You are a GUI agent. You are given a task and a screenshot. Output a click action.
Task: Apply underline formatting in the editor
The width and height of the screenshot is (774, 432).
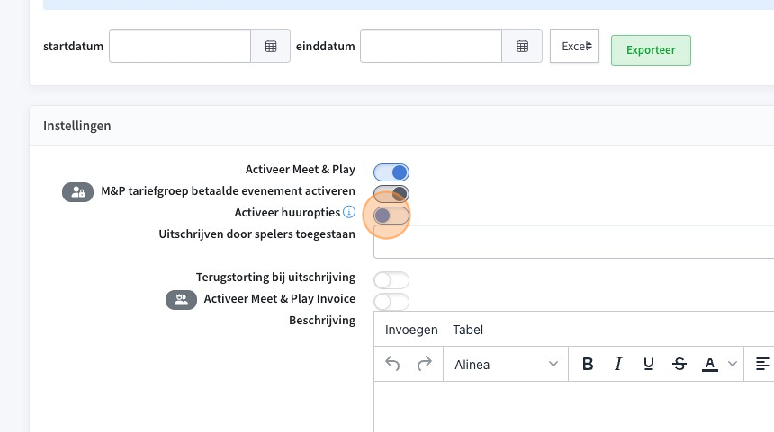point(649,364)
